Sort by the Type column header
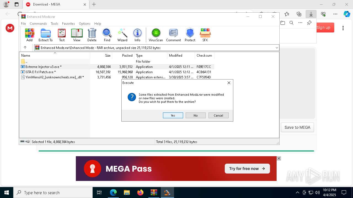 [x=151, y=56]
